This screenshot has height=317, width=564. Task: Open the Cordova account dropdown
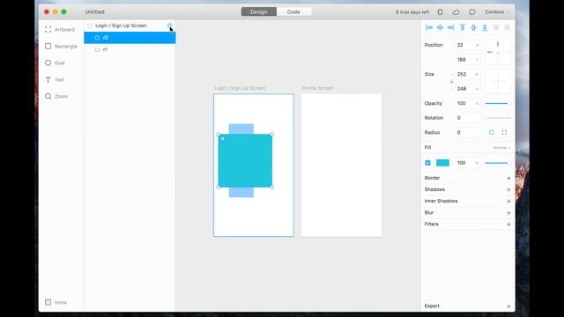[x=497, y=11]
